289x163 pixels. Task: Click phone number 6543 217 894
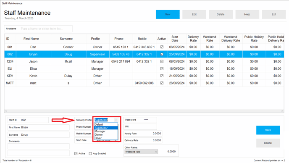click(x=121, y=61)
